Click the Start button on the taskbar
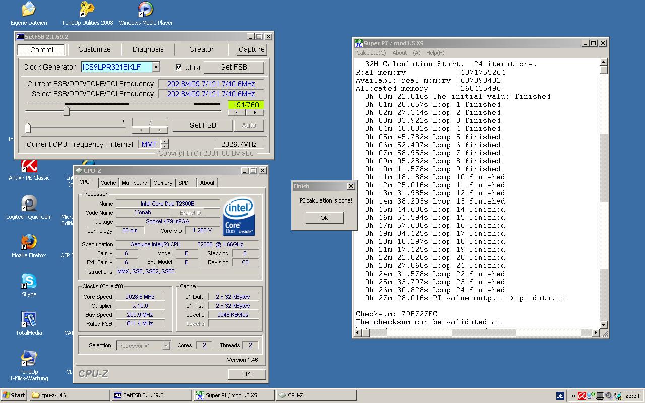The image size is (645, 403). tap(14, 395)
